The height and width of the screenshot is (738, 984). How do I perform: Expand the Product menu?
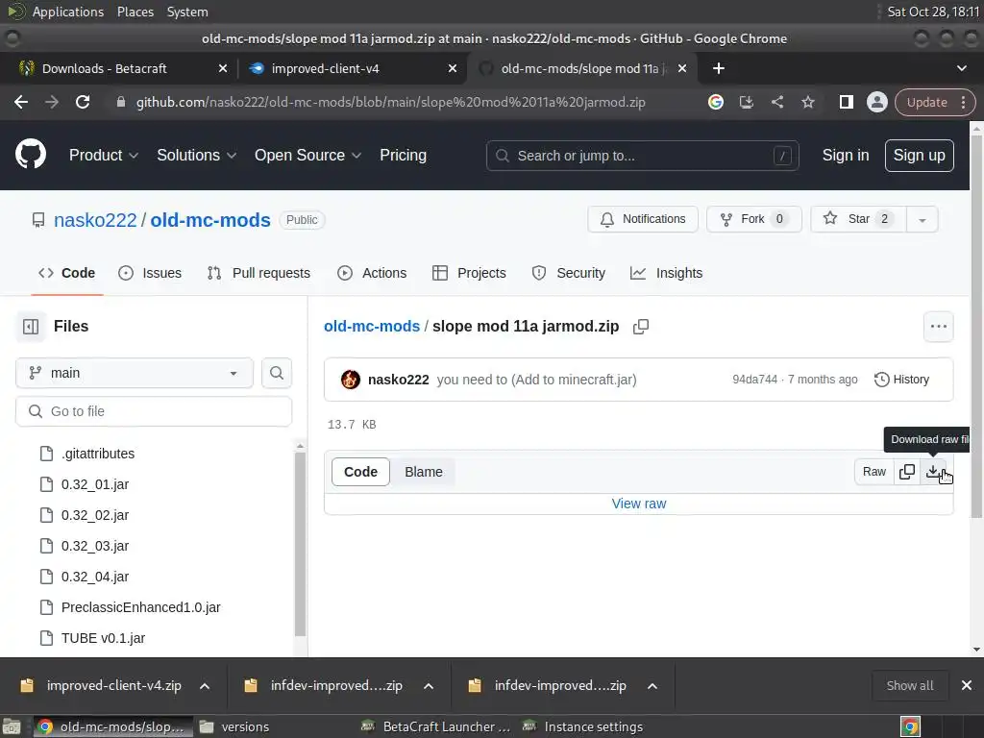pyautogui.click(x=104, y=155)
